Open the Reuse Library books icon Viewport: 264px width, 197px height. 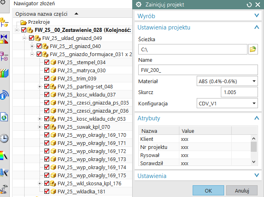tap(4, 73)
